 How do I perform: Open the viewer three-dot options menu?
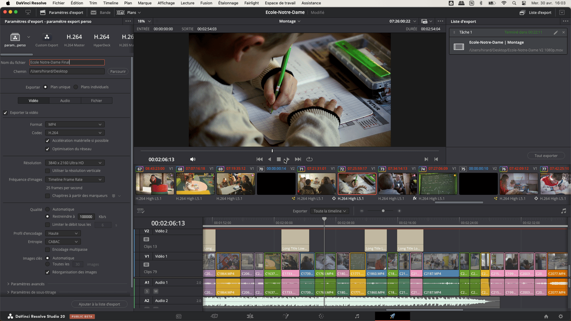tap(440, 21)
